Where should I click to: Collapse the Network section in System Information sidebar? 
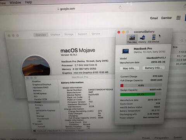33,124
